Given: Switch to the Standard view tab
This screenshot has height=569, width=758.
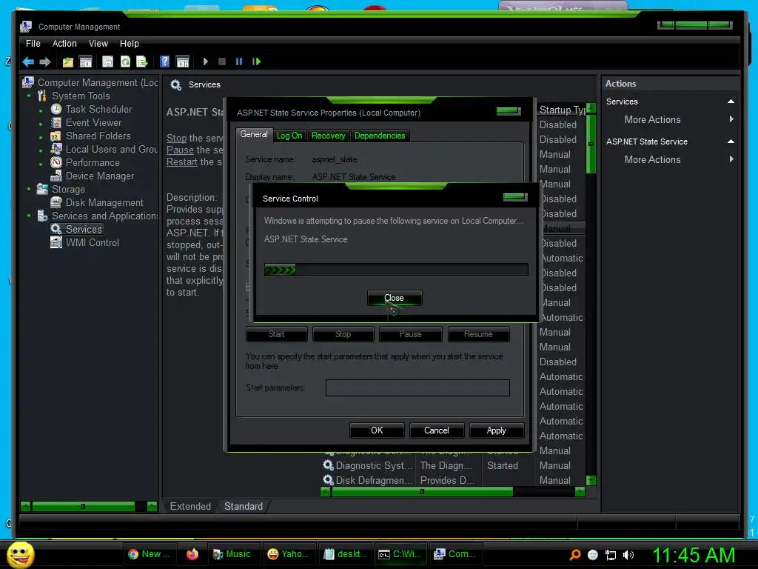Looking at the screenshot, I should (244, 506).
